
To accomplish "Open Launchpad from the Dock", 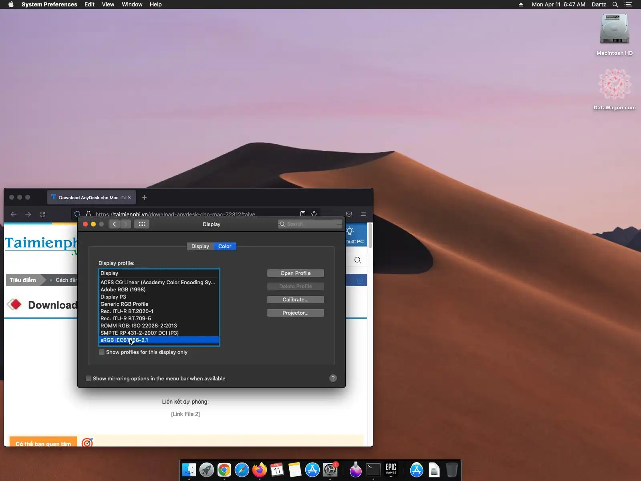I will pos(207,470).
